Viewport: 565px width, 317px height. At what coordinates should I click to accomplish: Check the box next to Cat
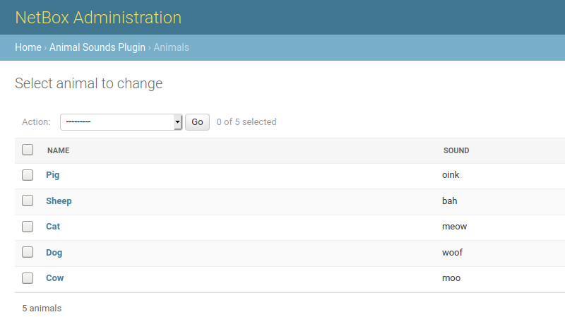[28, 227]
